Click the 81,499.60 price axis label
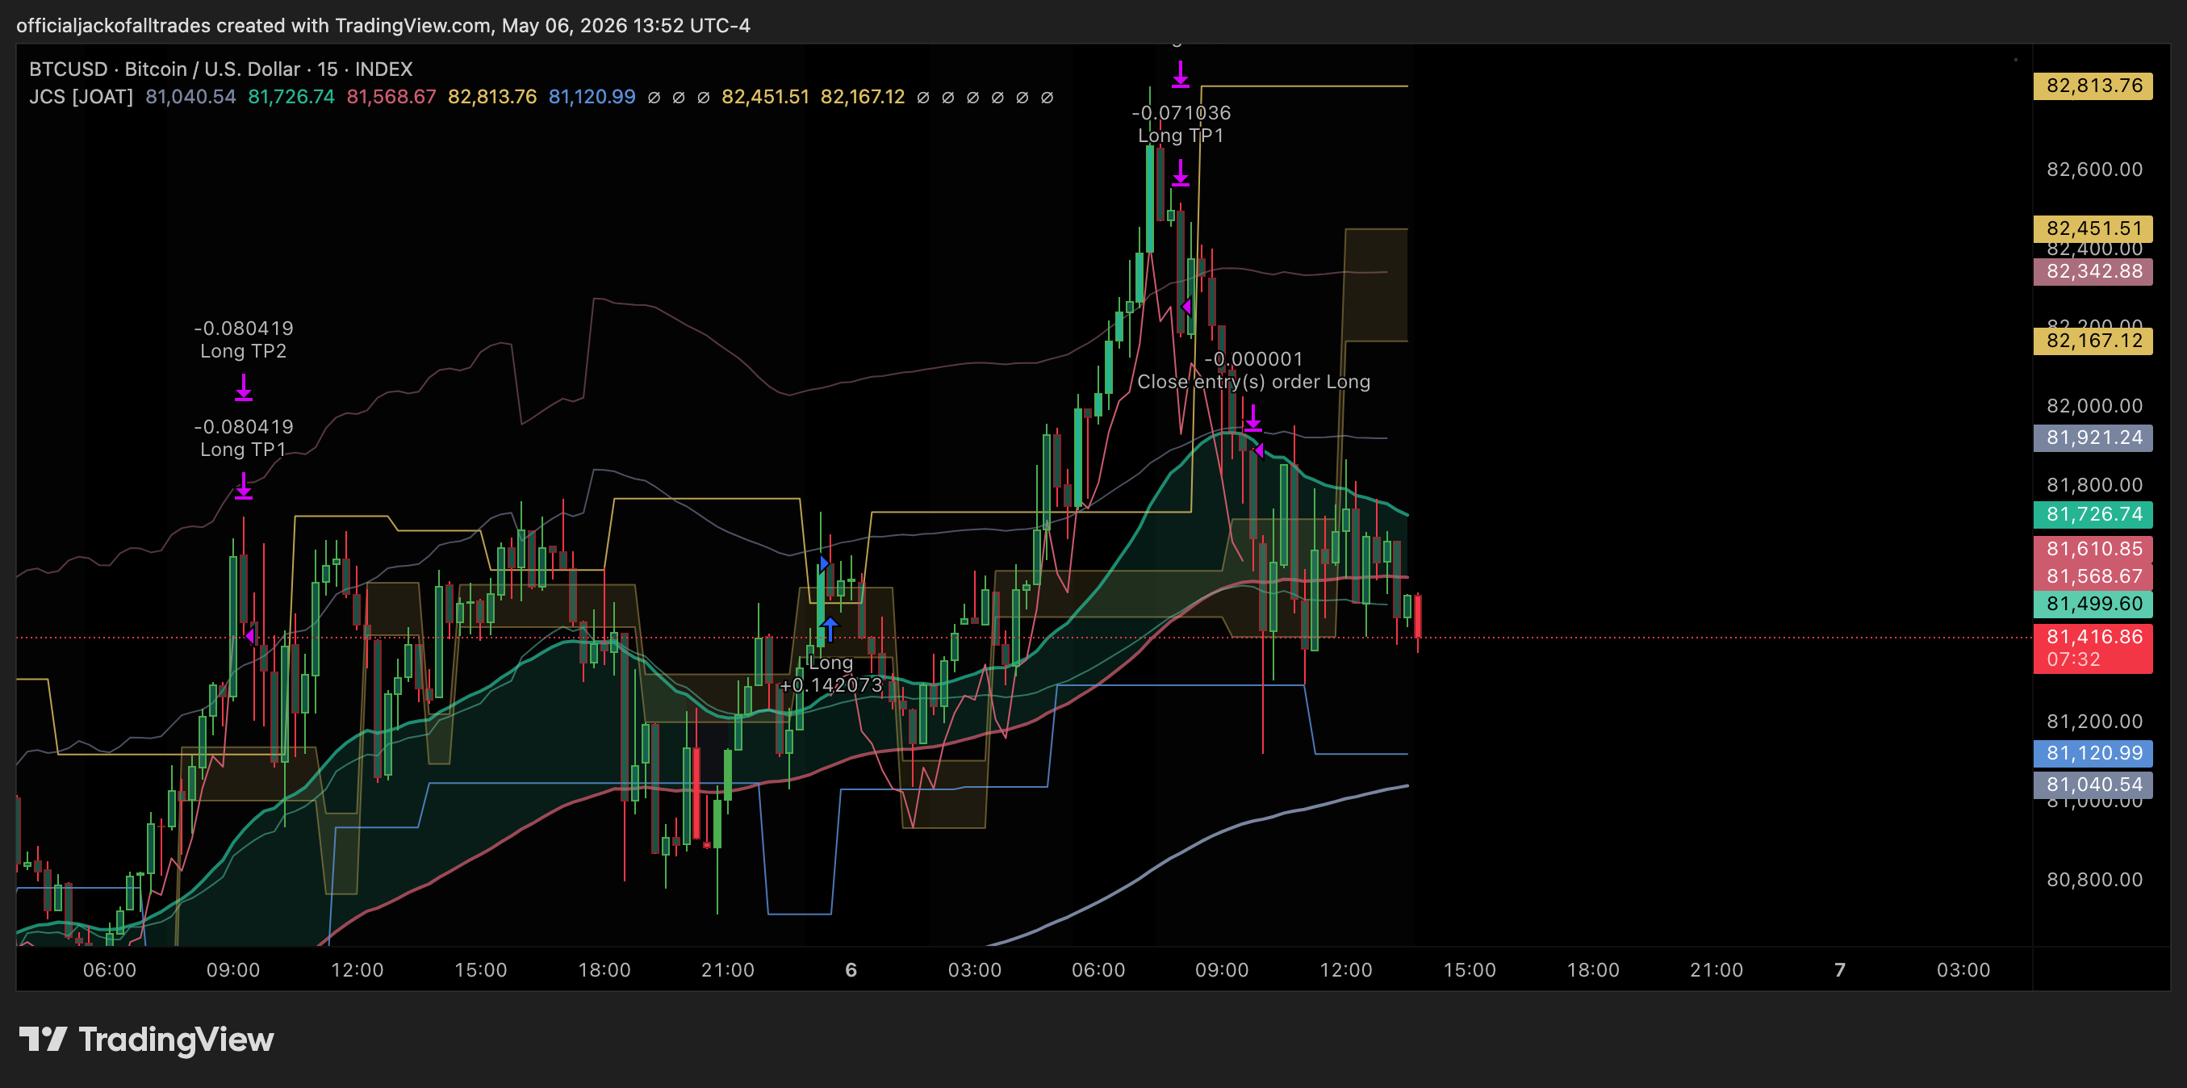 [2093, 604]
